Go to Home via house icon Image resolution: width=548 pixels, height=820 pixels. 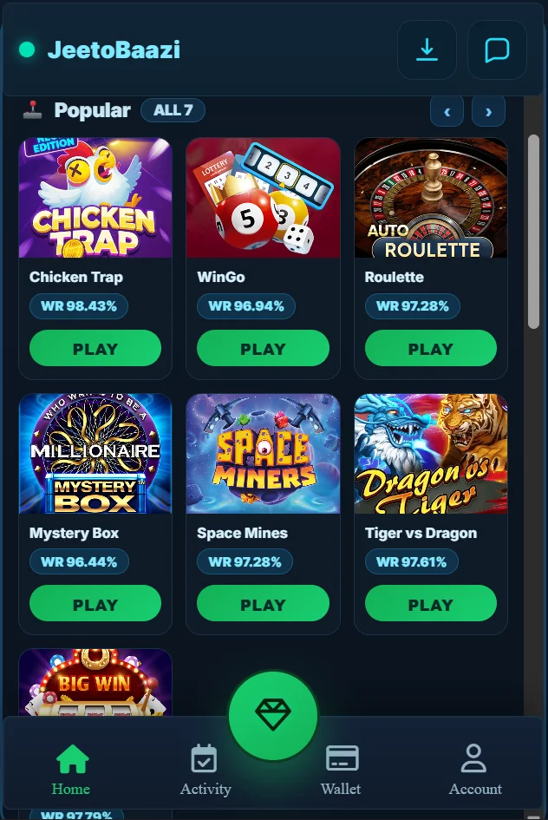pyautogui.click(x=71, y=758)
